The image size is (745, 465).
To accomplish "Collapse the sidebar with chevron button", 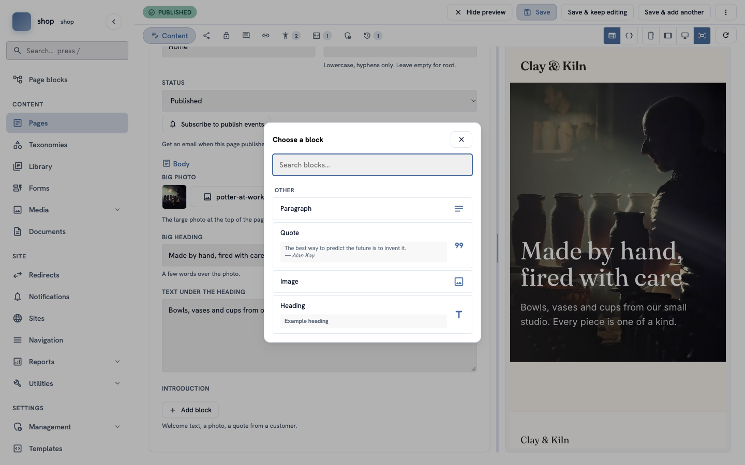I will pos(114,22).
